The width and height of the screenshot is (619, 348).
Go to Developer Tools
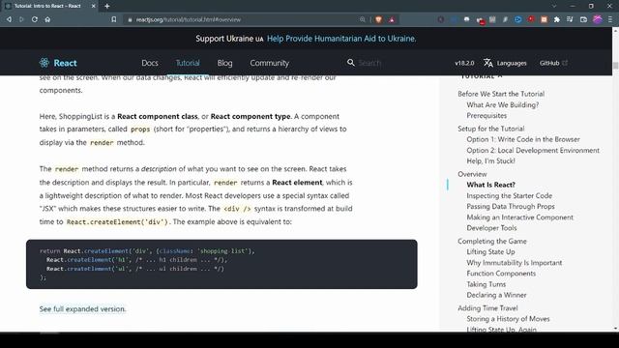coord(491,228)
